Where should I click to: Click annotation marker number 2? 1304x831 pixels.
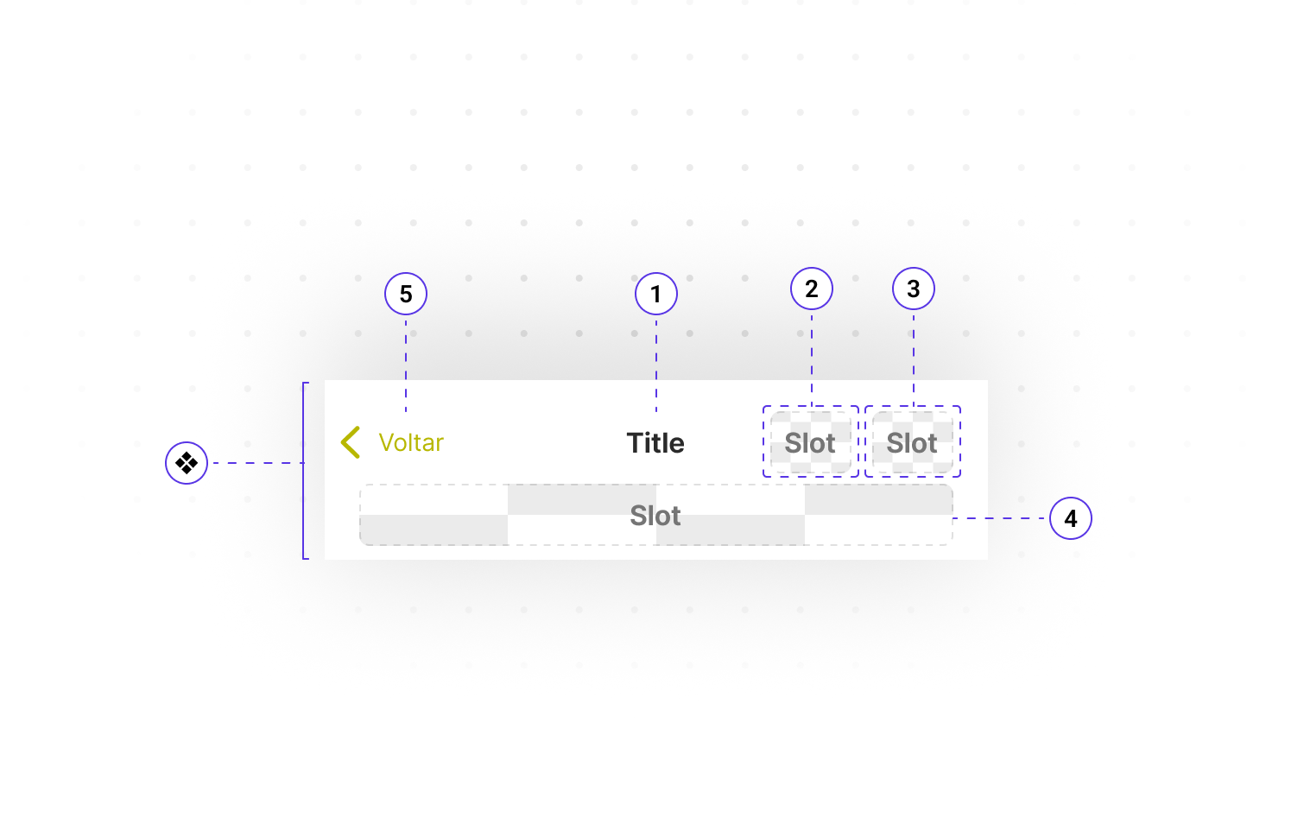pos(811,289)
